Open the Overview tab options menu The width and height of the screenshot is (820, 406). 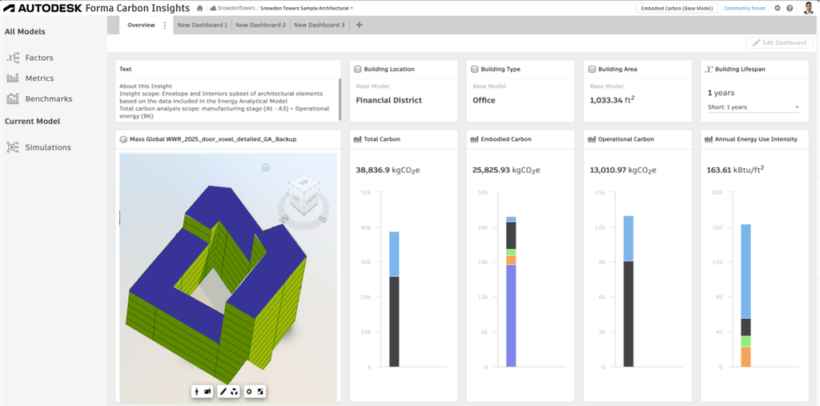(165, 25)
